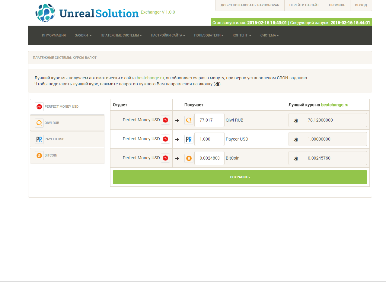The width and height of the screenshot is (386, 282).
Task: Click the Perfect Money icon in first row
Action: click(x=165, y=120)
